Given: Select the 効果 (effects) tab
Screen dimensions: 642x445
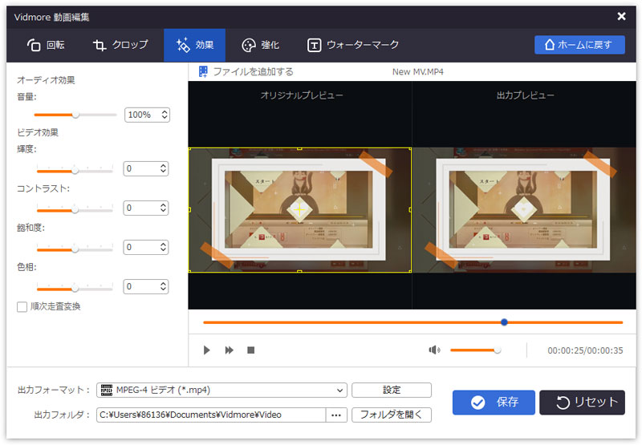Looking at the screenshot, I should 194,45.
